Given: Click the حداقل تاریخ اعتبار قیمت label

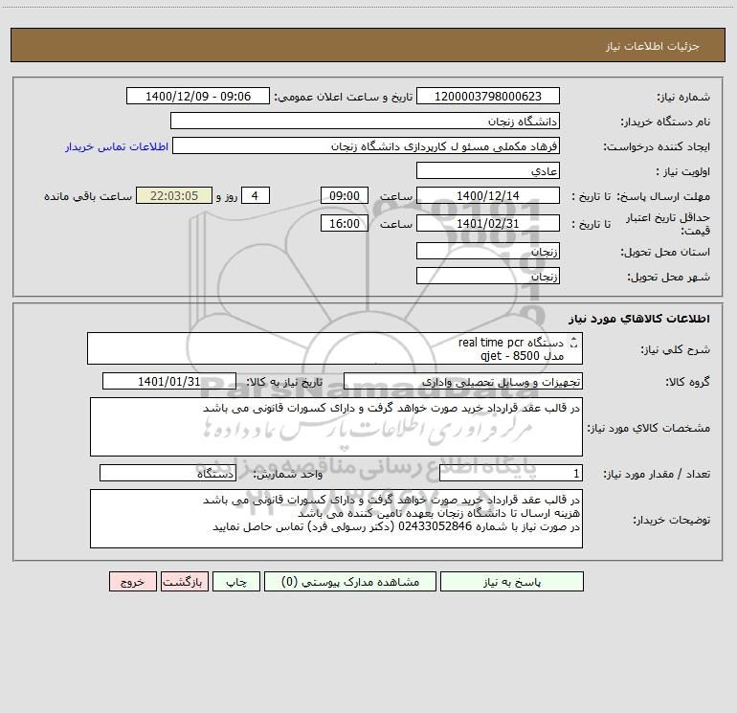Looking at the screenshot, I should point(667,224).
